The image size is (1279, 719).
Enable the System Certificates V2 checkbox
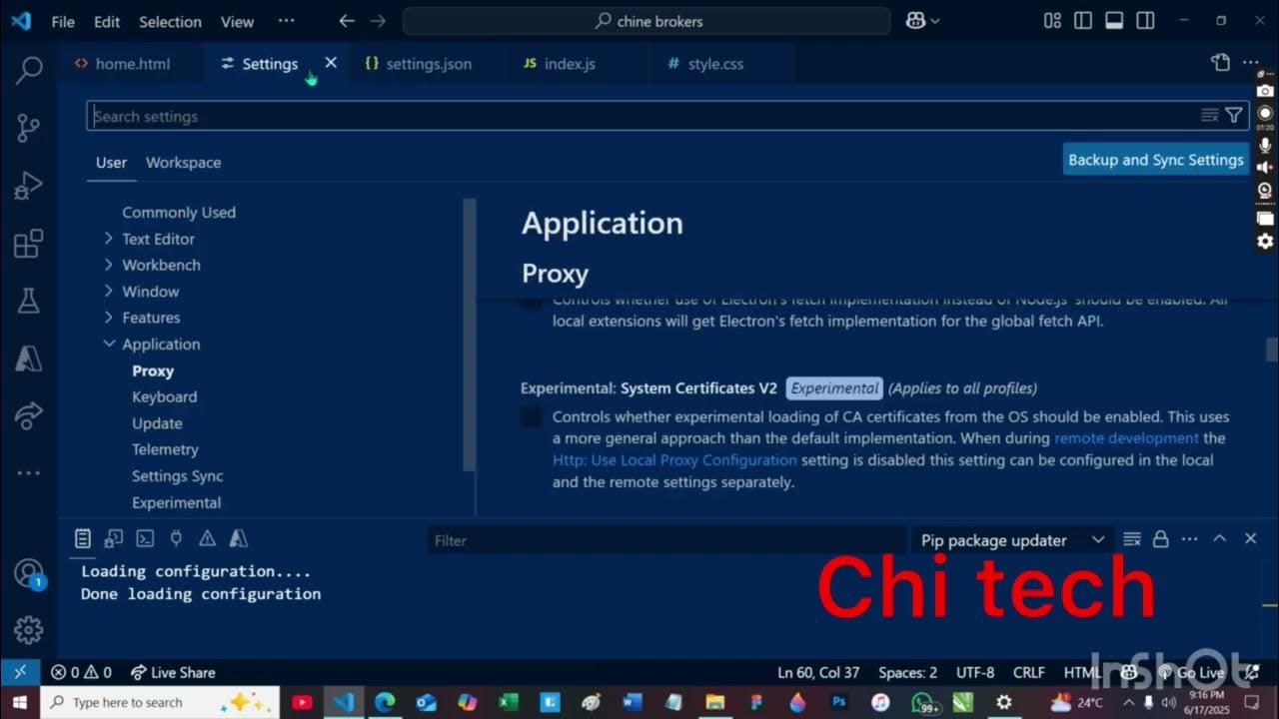(x=531, y=416)
